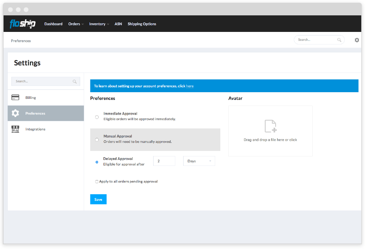Image resolution: width=366 pixels, height=249 pixels.
Task: Go to the Dashboard page
Action: (x=53, y=24)
